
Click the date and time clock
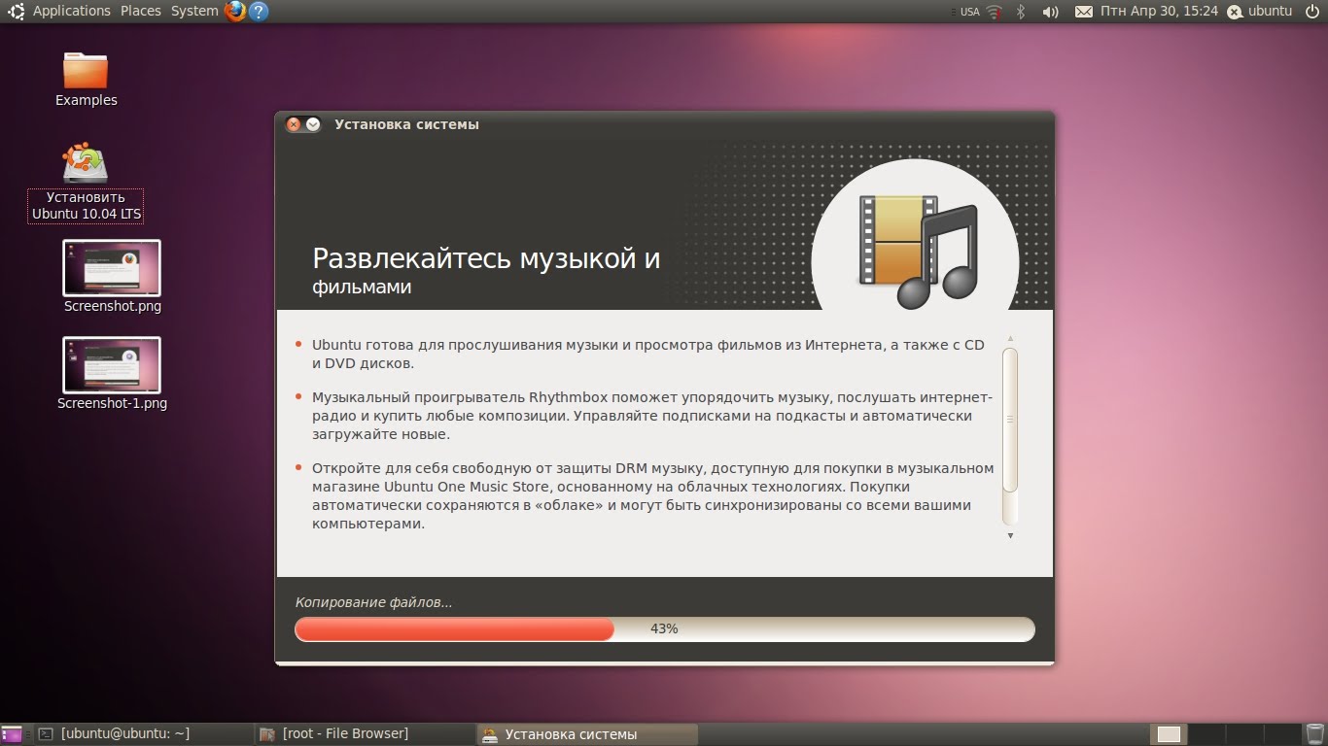pos(1160,12)
